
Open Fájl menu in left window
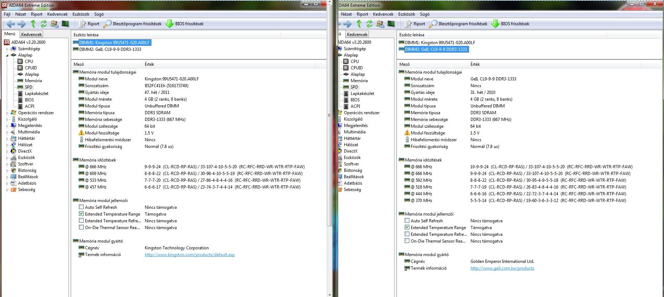click(7, 14)
